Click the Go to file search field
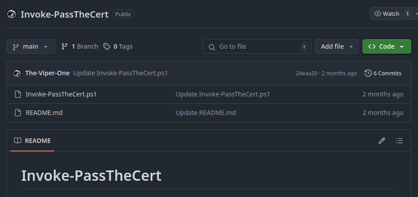This screenshot has height=197, width=418. [257, 46]
